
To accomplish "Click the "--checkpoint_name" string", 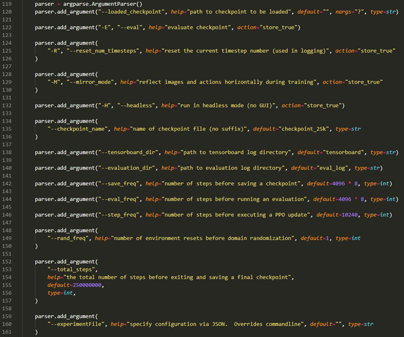I will (77, 129).
